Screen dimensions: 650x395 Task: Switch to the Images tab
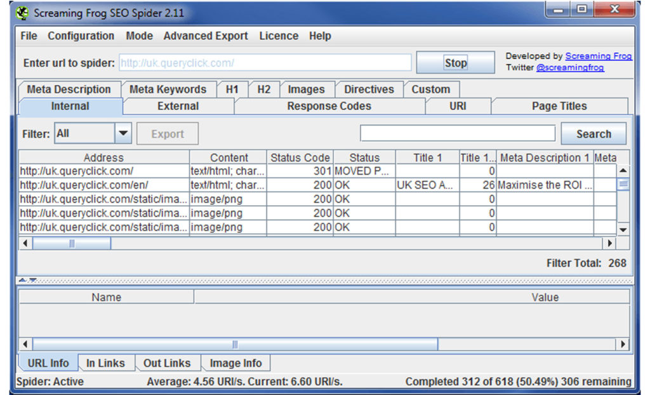[307, 89]
